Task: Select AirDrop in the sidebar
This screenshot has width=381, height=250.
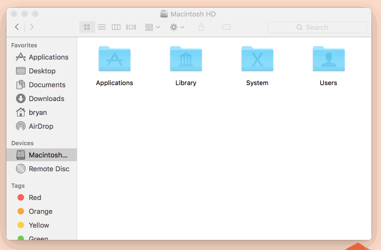Action: pos(42,127)
